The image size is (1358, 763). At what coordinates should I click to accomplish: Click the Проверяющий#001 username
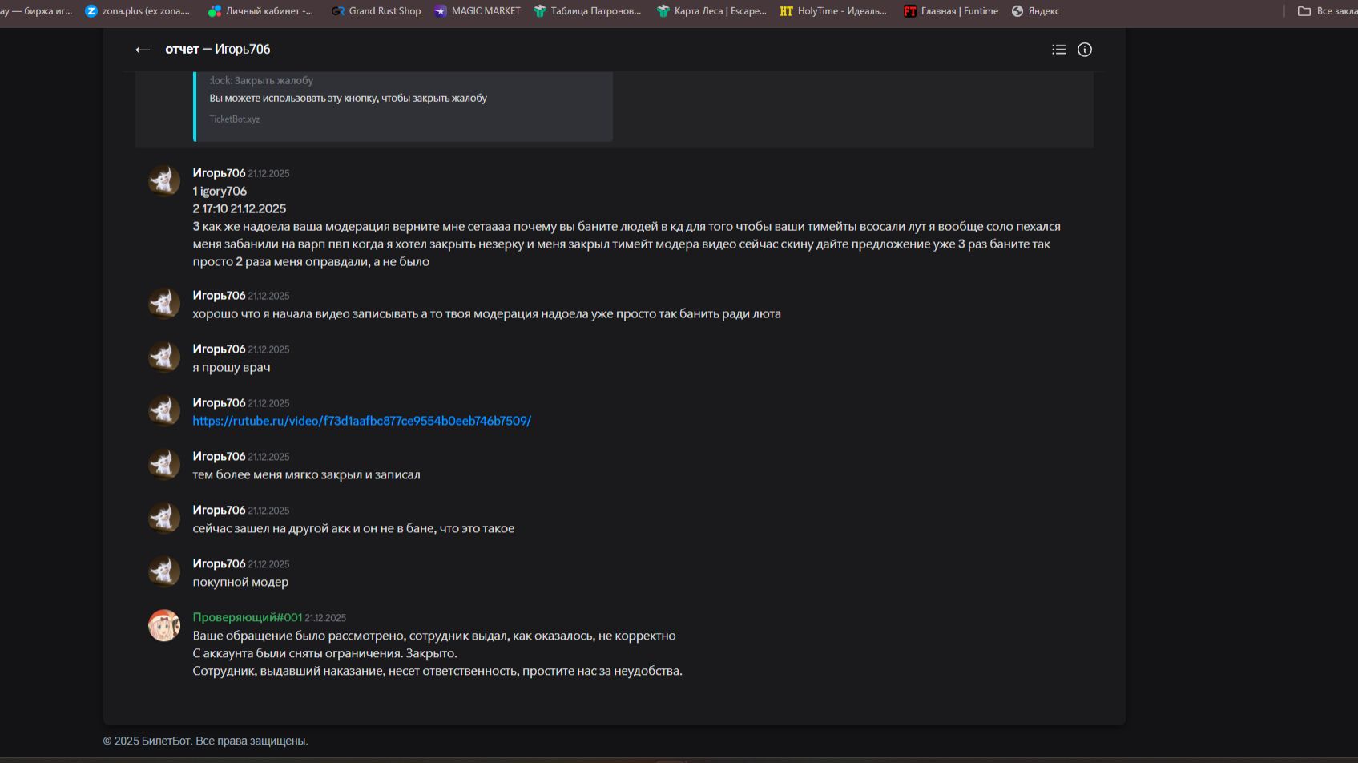point(248,617)
